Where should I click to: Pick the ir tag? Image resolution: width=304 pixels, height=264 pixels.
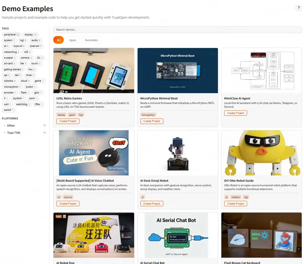coord(6,98)
